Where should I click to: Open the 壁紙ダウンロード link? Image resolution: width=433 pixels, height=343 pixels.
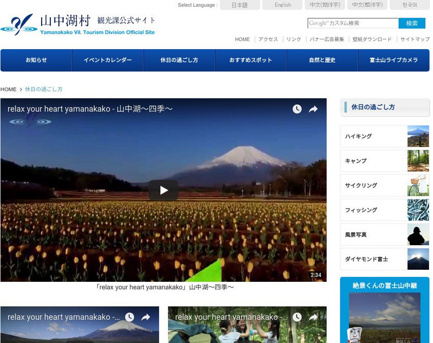pos(372,39)
